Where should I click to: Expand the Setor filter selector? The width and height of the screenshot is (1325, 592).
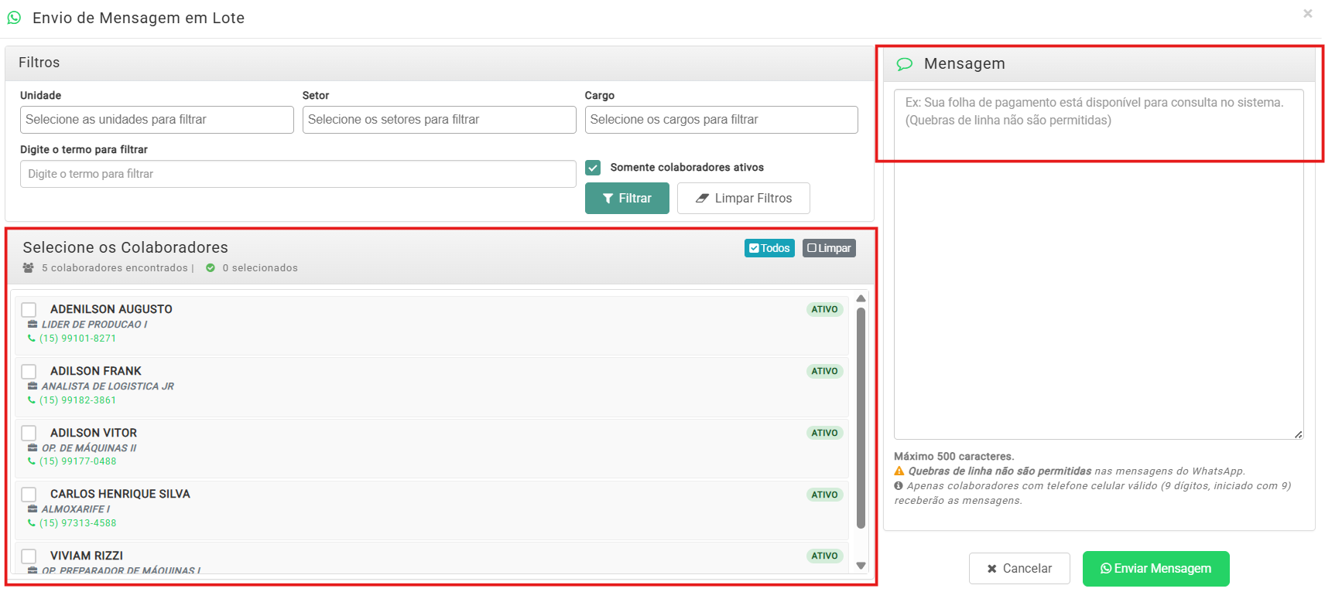[x=439, y=120]
